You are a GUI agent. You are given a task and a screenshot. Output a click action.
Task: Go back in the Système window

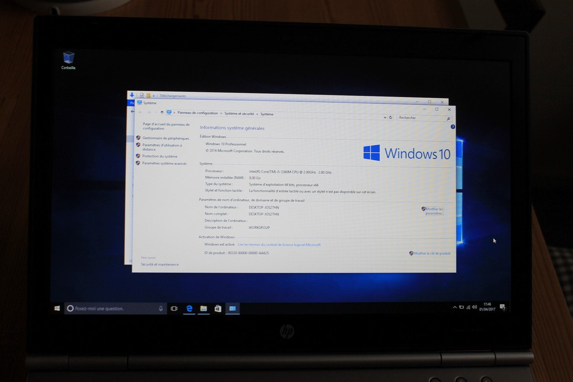point(140,113)
